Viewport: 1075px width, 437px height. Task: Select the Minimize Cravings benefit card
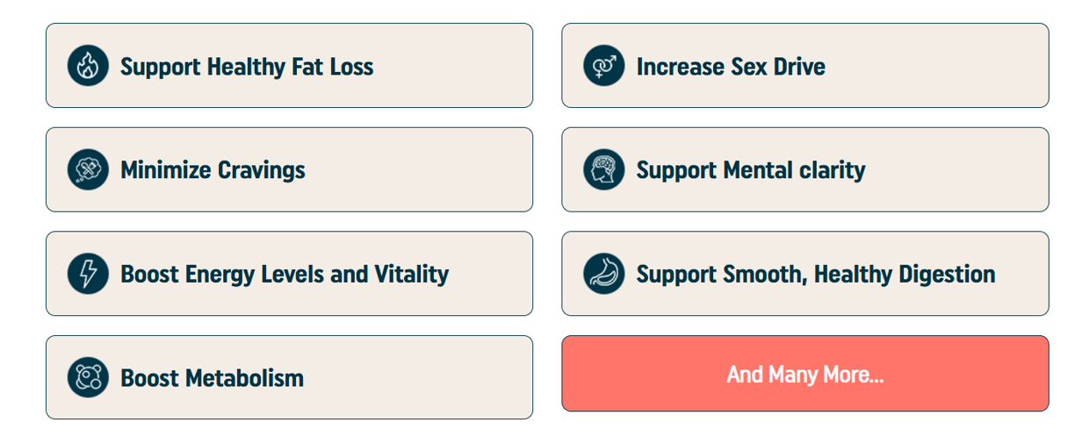pyautogui.click(x=289, y=169)
